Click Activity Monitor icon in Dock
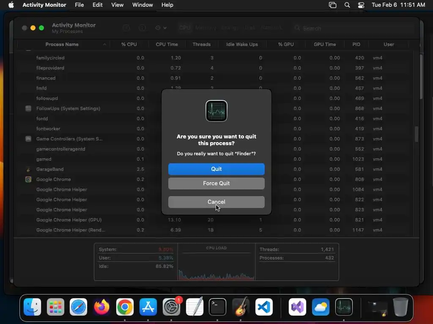433x324 pixels. [x=344, y=307]
